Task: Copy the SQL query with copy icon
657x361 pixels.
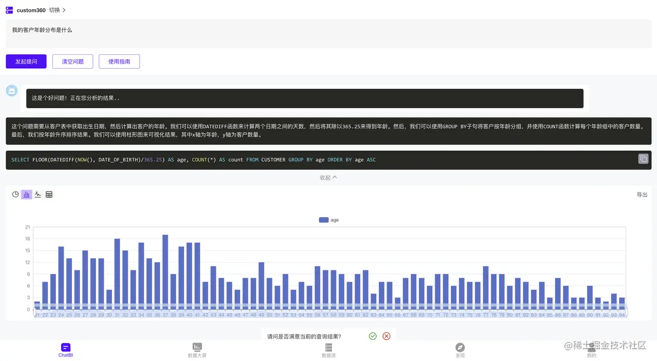Action: click(643, 159)
